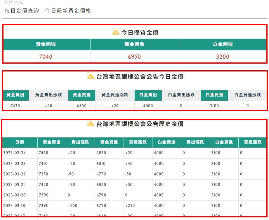Click the 白金賣出 header in today's table
This screenshot has height=220, width=269.
(x=148, y=95)
